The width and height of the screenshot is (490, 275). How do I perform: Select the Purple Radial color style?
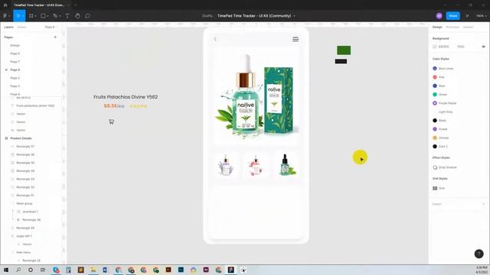(445, 103)
